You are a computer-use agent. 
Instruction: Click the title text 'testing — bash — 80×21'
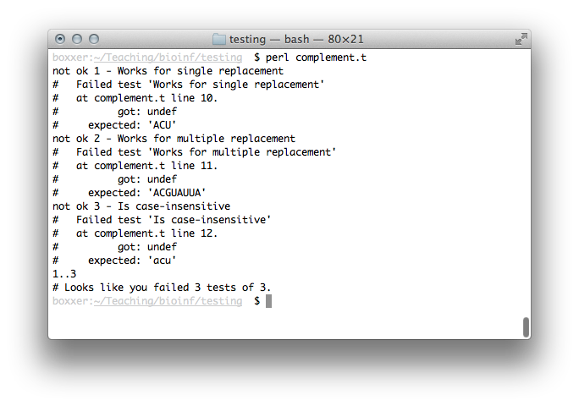[296, 39]
